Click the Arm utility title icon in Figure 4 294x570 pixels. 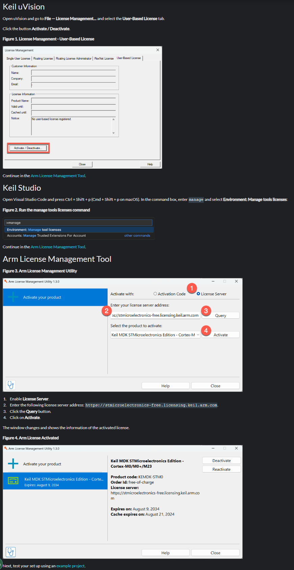coord(5,448)
